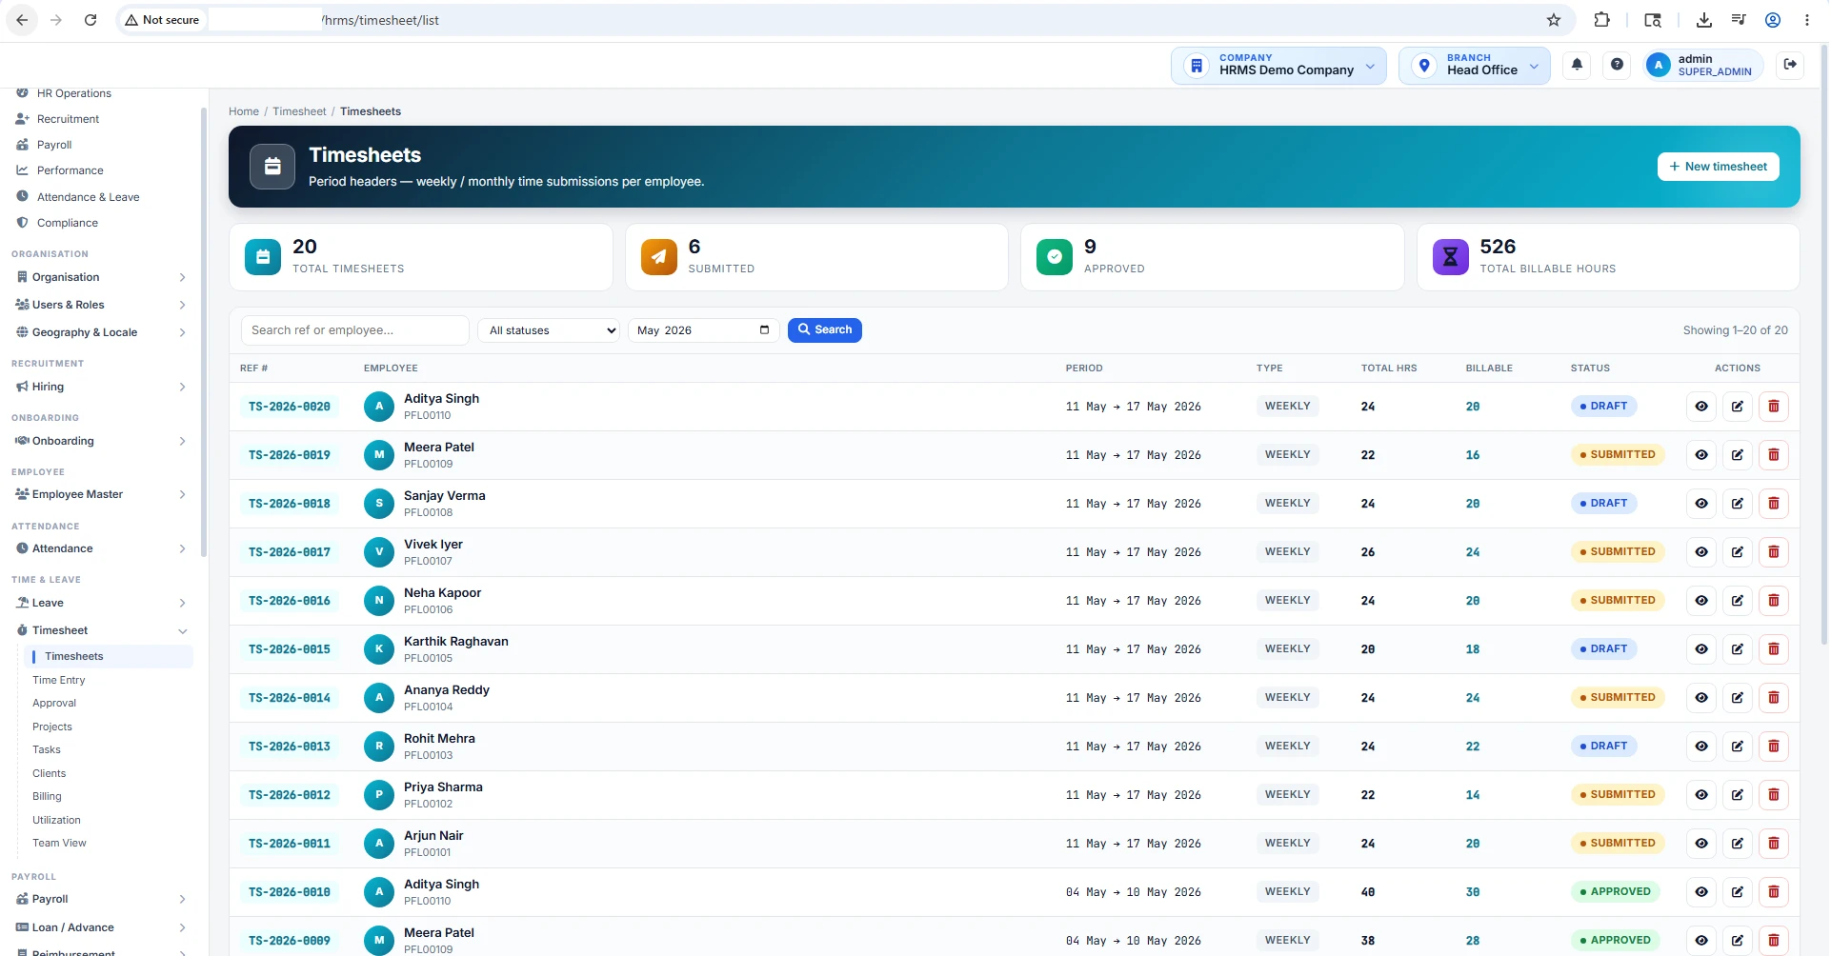Click the New timesheet button
Viewport: 1831px width, 956px height.
coord(1719,167)
